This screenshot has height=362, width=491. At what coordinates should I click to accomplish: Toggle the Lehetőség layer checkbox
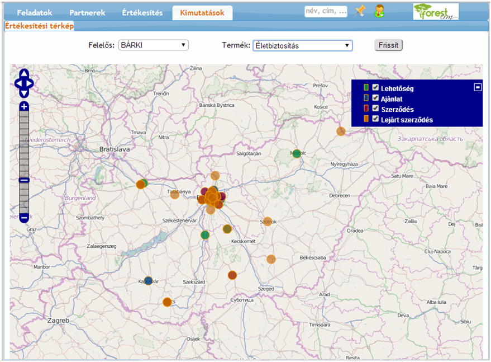coord(375,88)
